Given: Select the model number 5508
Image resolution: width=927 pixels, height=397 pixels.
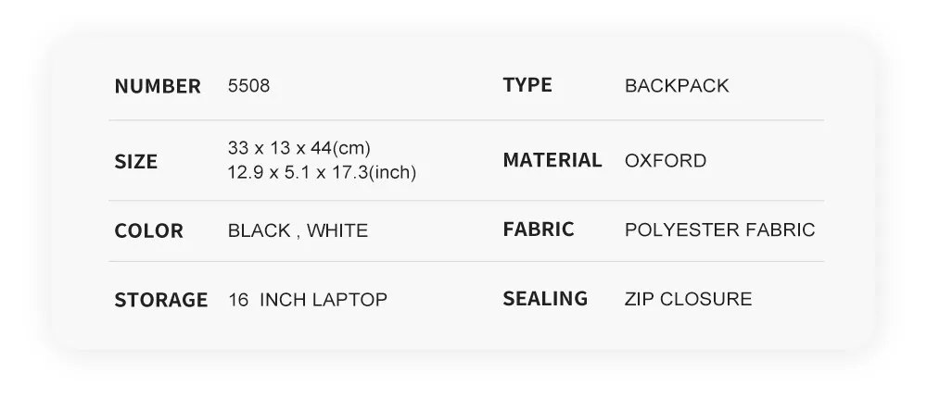Looking at the screenshot, I should pyautogui.click(x=248, y=86).
